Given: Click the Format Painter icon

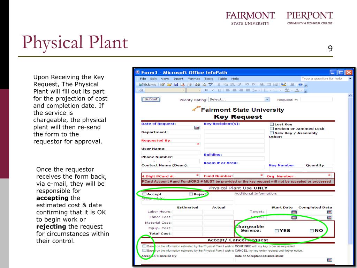Looking at the screenshot, I should point(239,84).
